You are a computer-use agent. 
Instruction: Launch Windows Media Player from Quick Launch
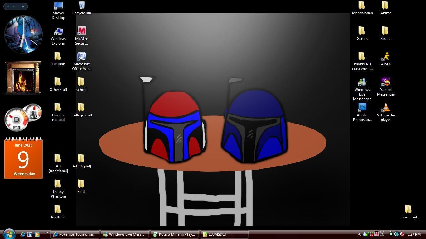[37, 234]
